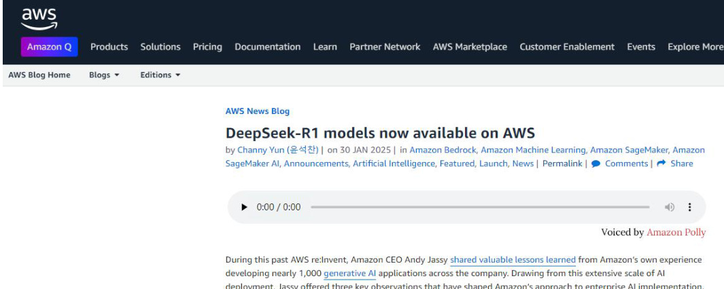Viewport: 724px width, 289px height.
Task: Go to the AWS logo home
Action: click(39, 20)
